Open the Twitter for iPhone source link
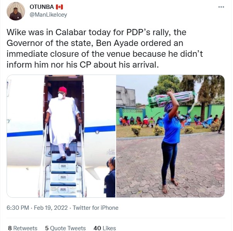The image size is (233, 231). [95, 208]
